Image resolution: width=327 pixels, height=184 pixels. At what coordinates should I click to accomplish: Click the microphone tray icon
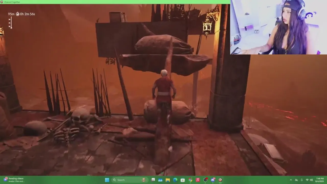(302, 180)
